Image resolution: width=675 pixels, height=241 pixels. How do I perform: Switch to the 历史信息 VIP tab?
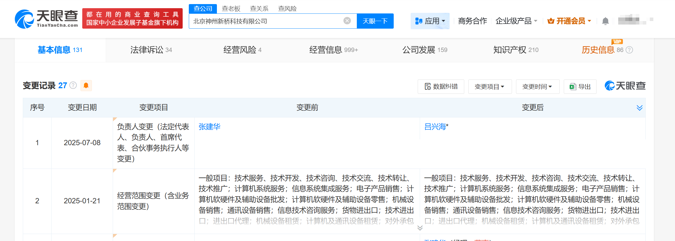tap(602, 50)
